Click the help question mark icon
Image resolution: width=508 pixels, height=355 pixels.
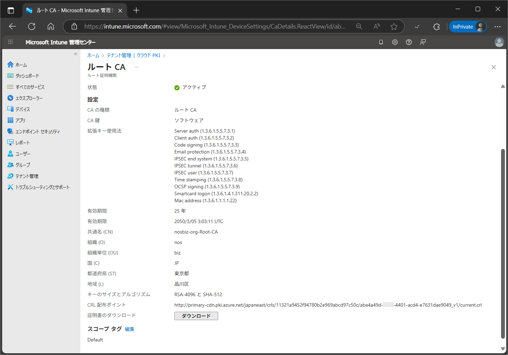point(409,42)
